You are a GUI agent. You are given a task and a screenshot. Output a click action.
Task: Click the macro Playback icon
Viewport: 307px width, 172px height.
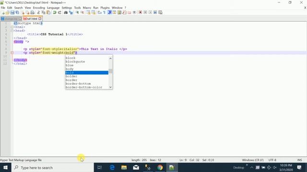coord(150,12)
